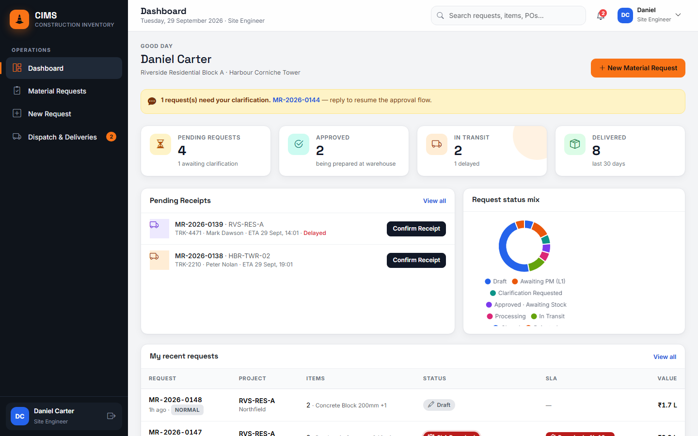Viewport: 698px width, 436px height.
Task: Click the Approved checkmark icon
Action: 299,144
